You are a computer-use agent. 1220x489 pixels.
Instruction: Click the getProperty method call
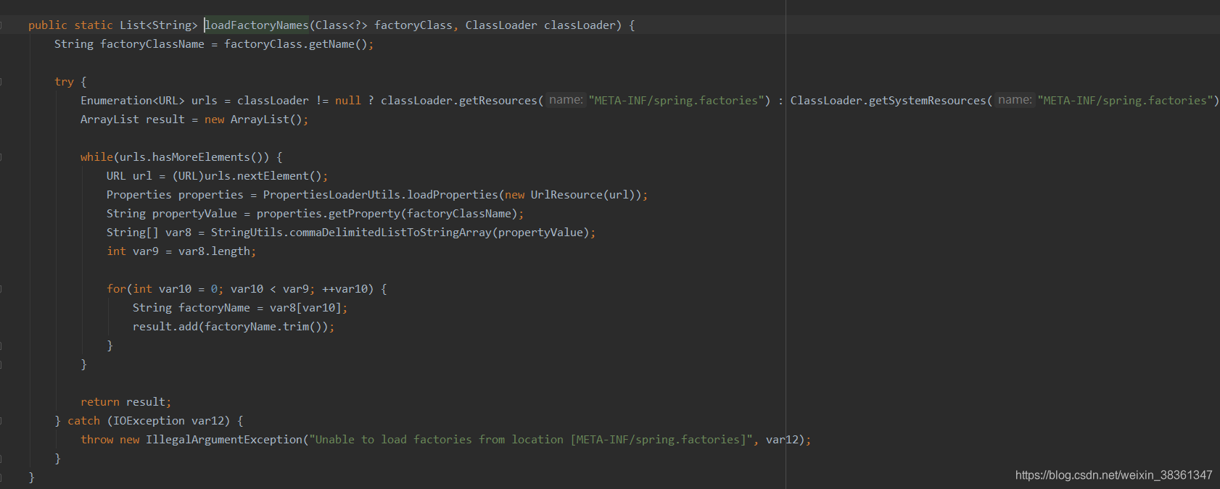coord(364,214)
